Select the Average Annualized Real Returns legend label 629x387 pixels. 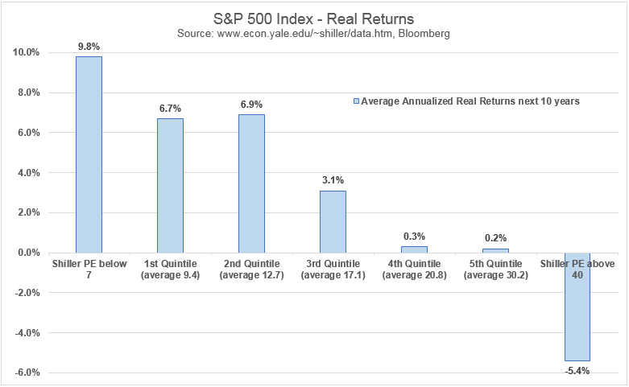click(470, 101)
